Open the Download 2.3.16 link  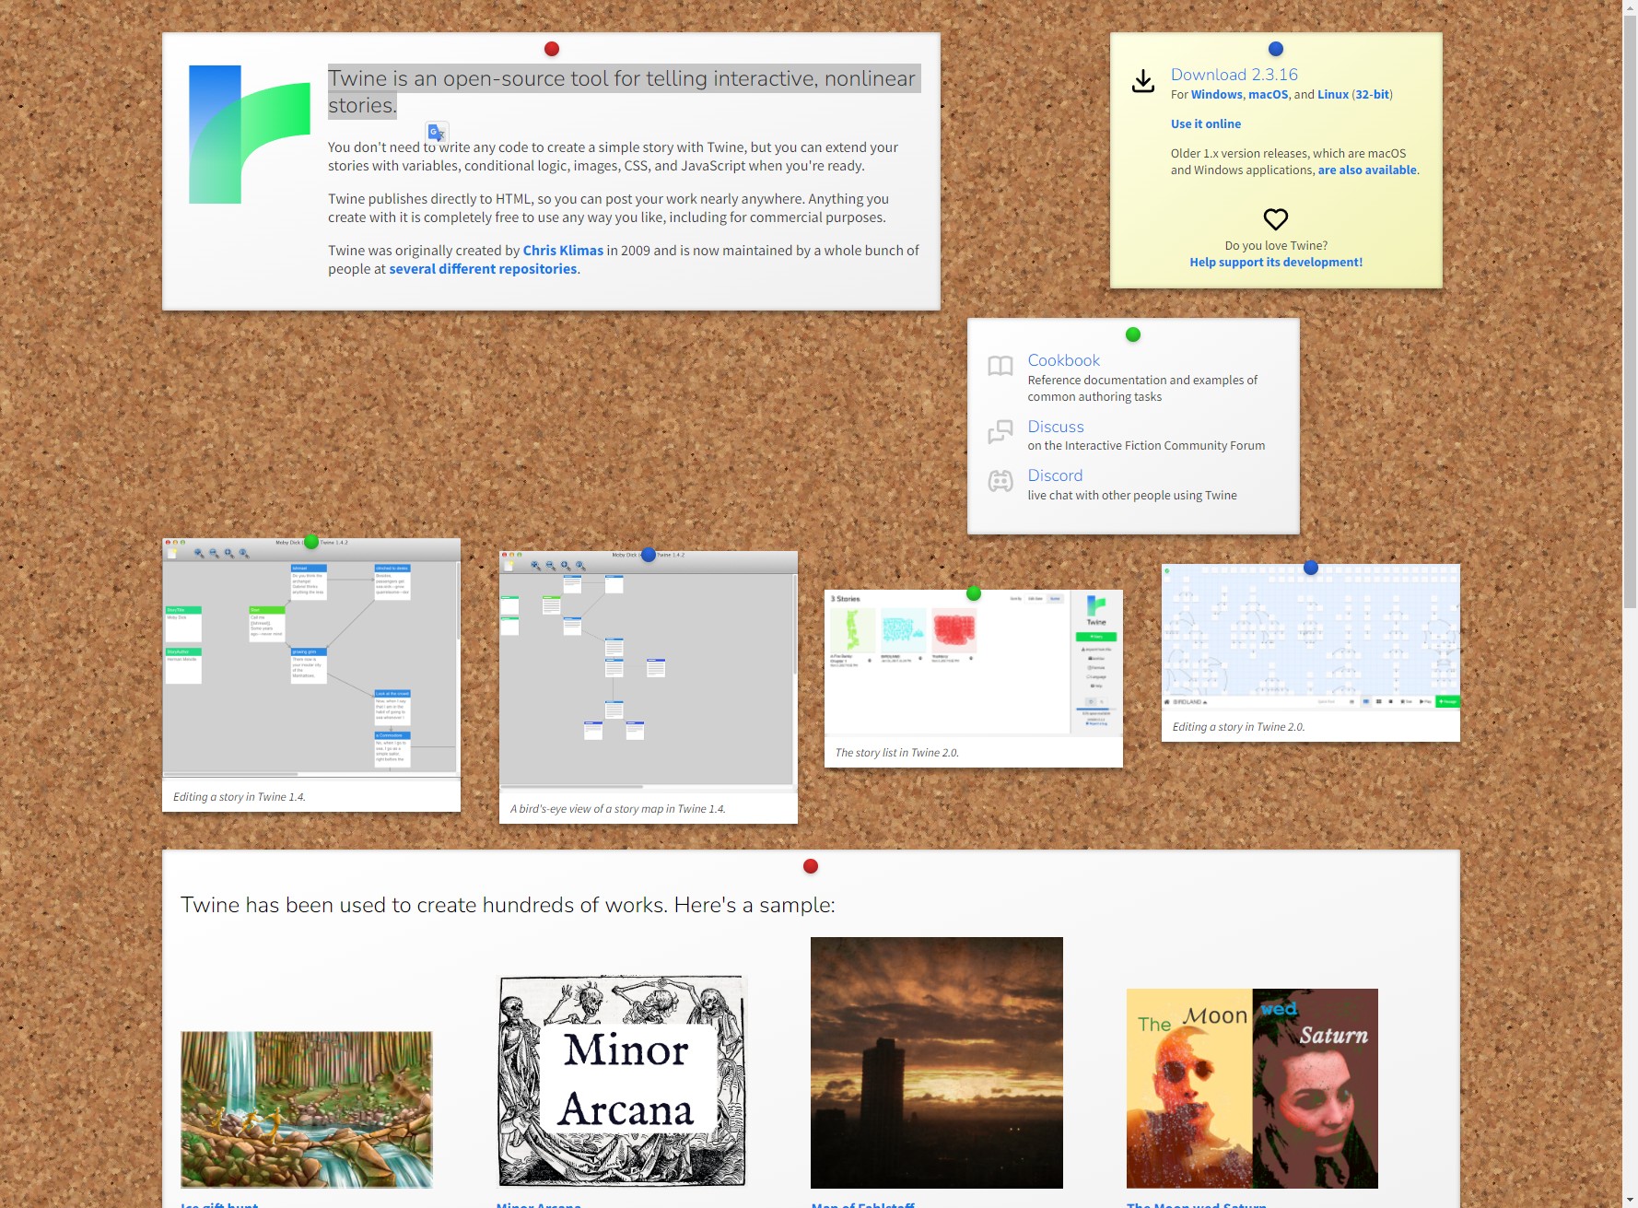coord(1234,75)
